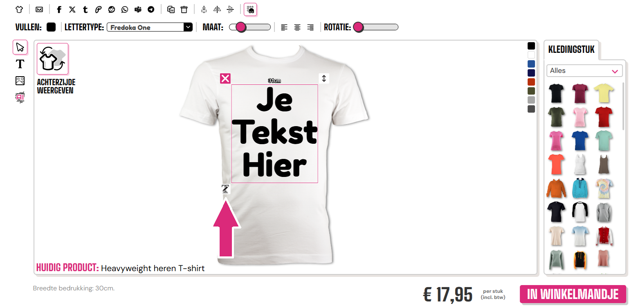
Task: Center-align the text
Action: point(297,27)
